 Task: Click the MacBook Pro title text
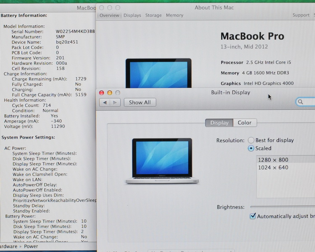coord(252,37)
